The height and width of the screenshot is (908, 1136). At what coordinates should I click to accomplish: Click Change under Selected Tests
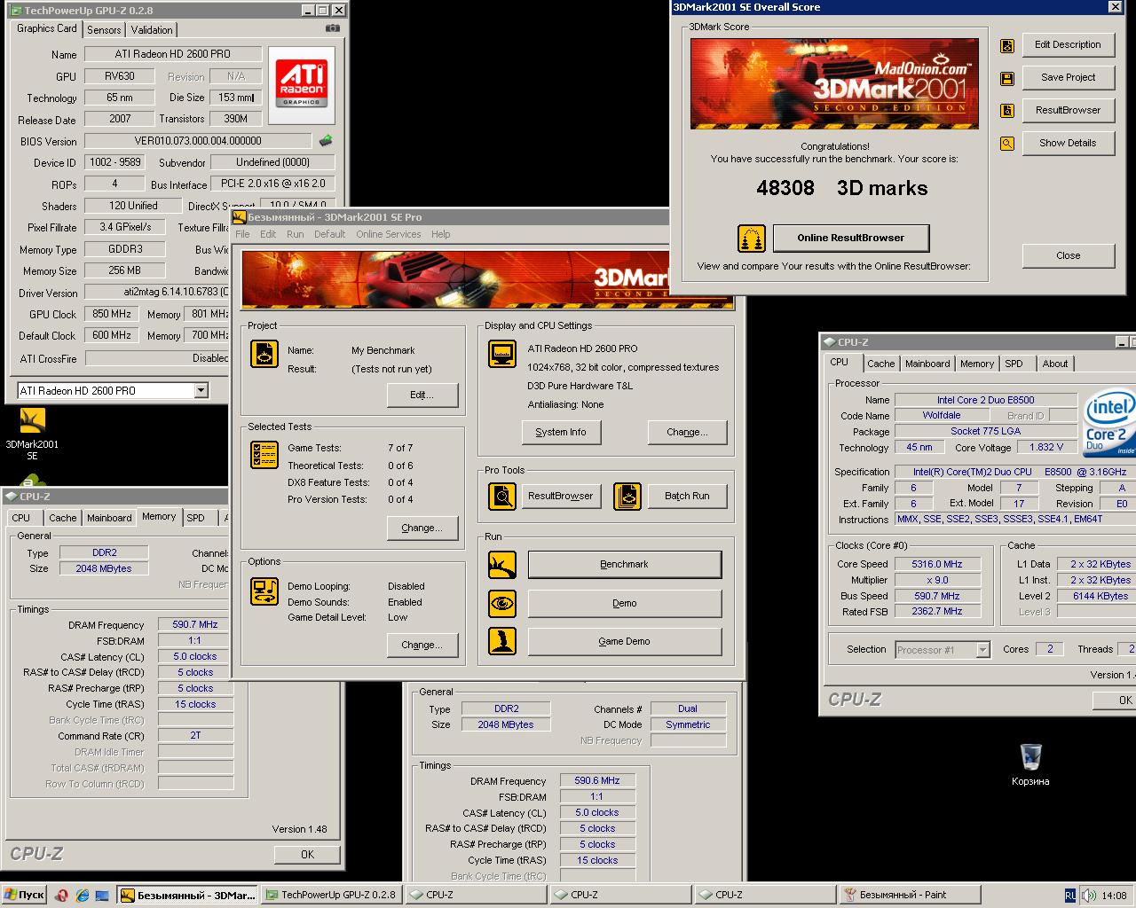tap(422, 528)
